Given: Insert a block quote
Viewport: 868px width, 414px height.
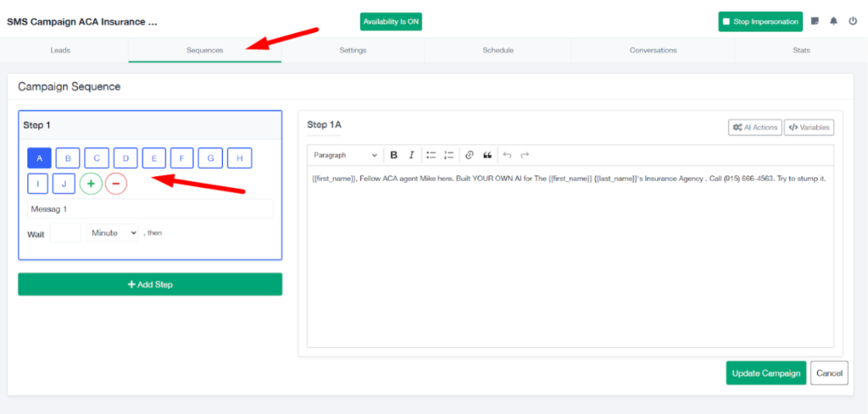Looking at the screenshot, I should pyautogui.click(x=487, y=155).
